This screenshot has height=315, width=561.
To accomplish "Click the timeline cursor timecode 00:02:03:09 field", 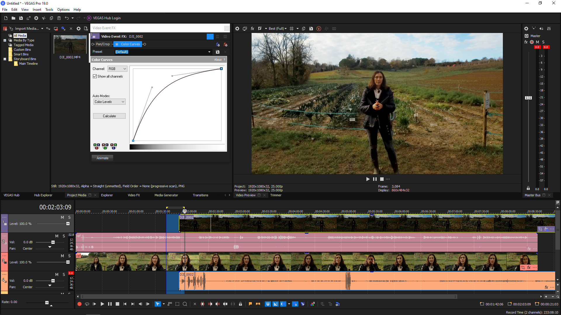I will [55, 207].
